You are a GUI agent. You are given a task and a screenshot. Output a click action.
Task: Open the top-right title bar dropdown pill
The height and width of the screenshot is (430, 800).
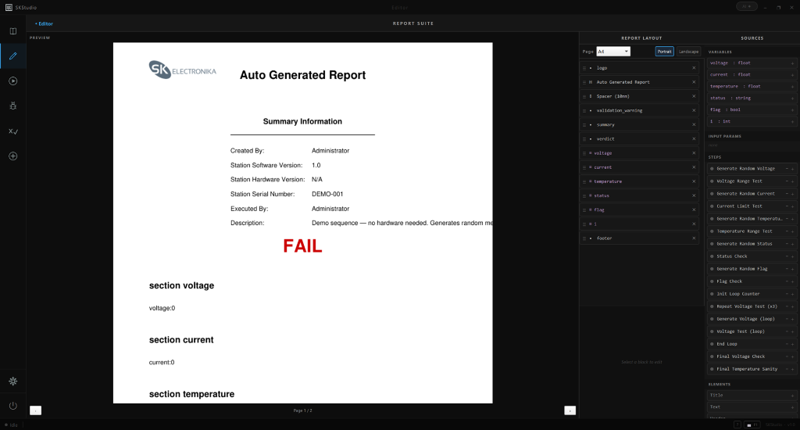[x=746, y=6]
